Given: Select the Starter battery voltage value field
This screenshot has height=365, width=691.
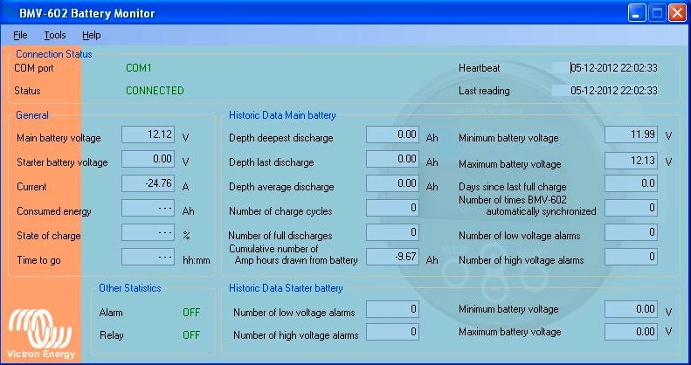Looking at the screenshot, I should coord(149,160).
